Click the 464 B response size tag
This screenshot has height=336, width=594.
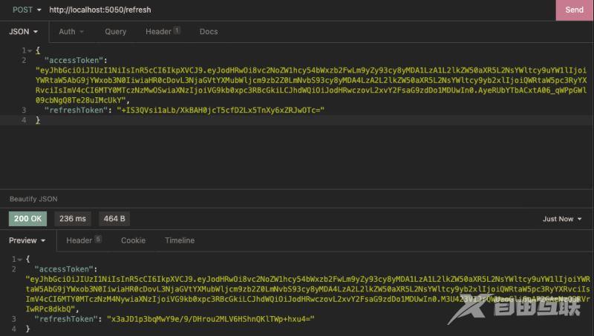pos(114,219)
